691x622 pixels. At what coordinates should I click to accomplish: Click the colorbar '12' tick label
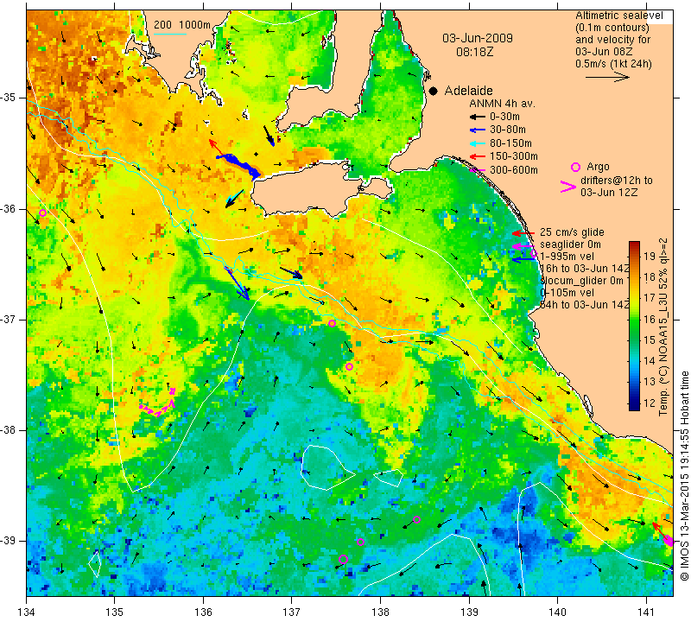click(650, 403)
